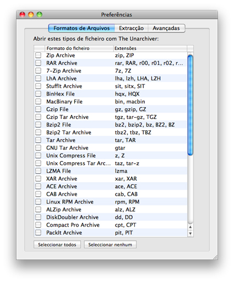Select the Linux RPM Archive row
The width and height of the screenshot is (234, 282).
point(111,202)
